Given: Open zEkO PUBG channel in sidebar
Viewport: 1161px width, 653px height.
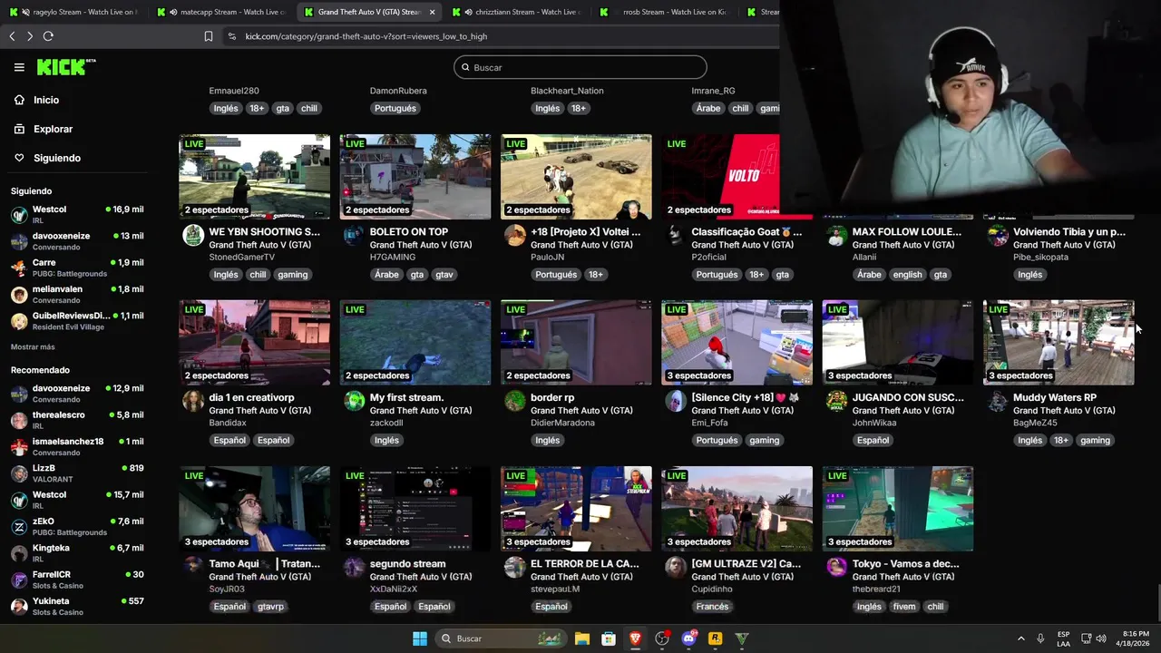Looking at the screenshot, I should (x=77, y=526).
